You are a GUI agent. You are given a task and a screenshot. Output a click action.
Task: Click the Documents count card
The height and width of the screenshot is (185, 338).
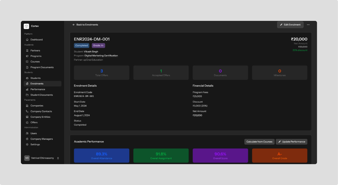220,73
